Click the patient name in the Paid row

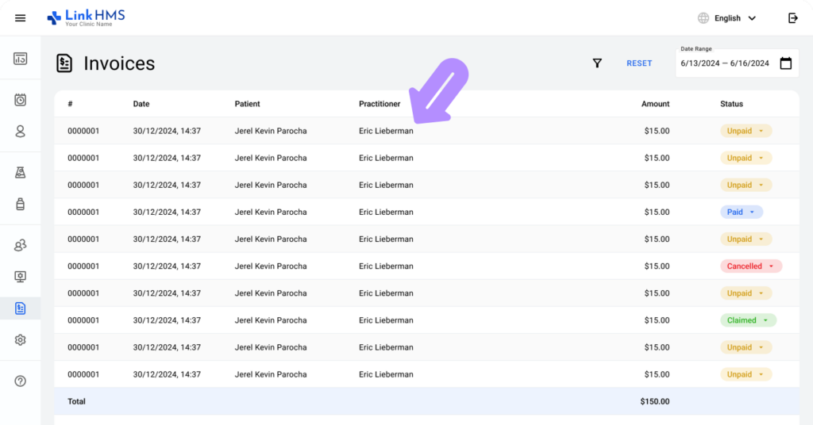coord(271,212)
